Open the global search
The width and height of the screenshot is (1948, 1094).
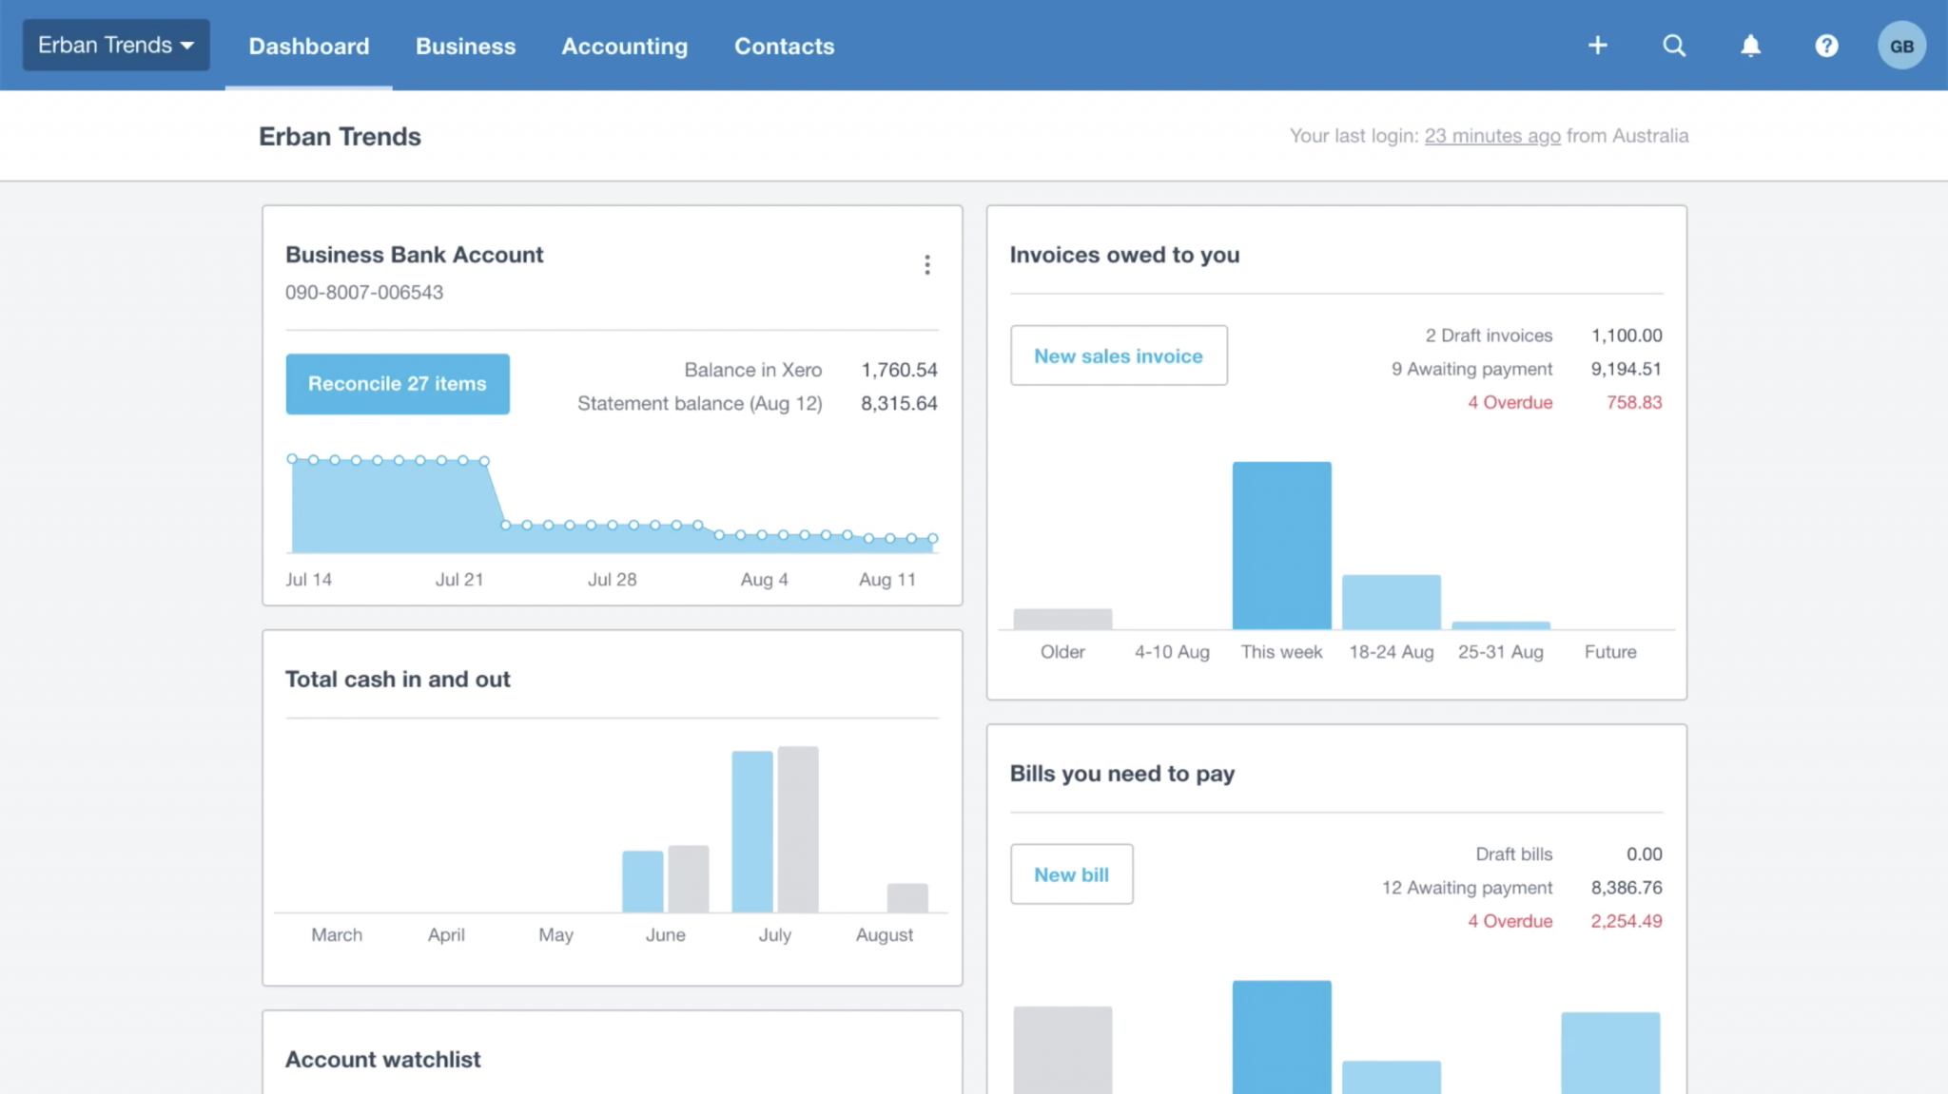(x=1674, y=45)
